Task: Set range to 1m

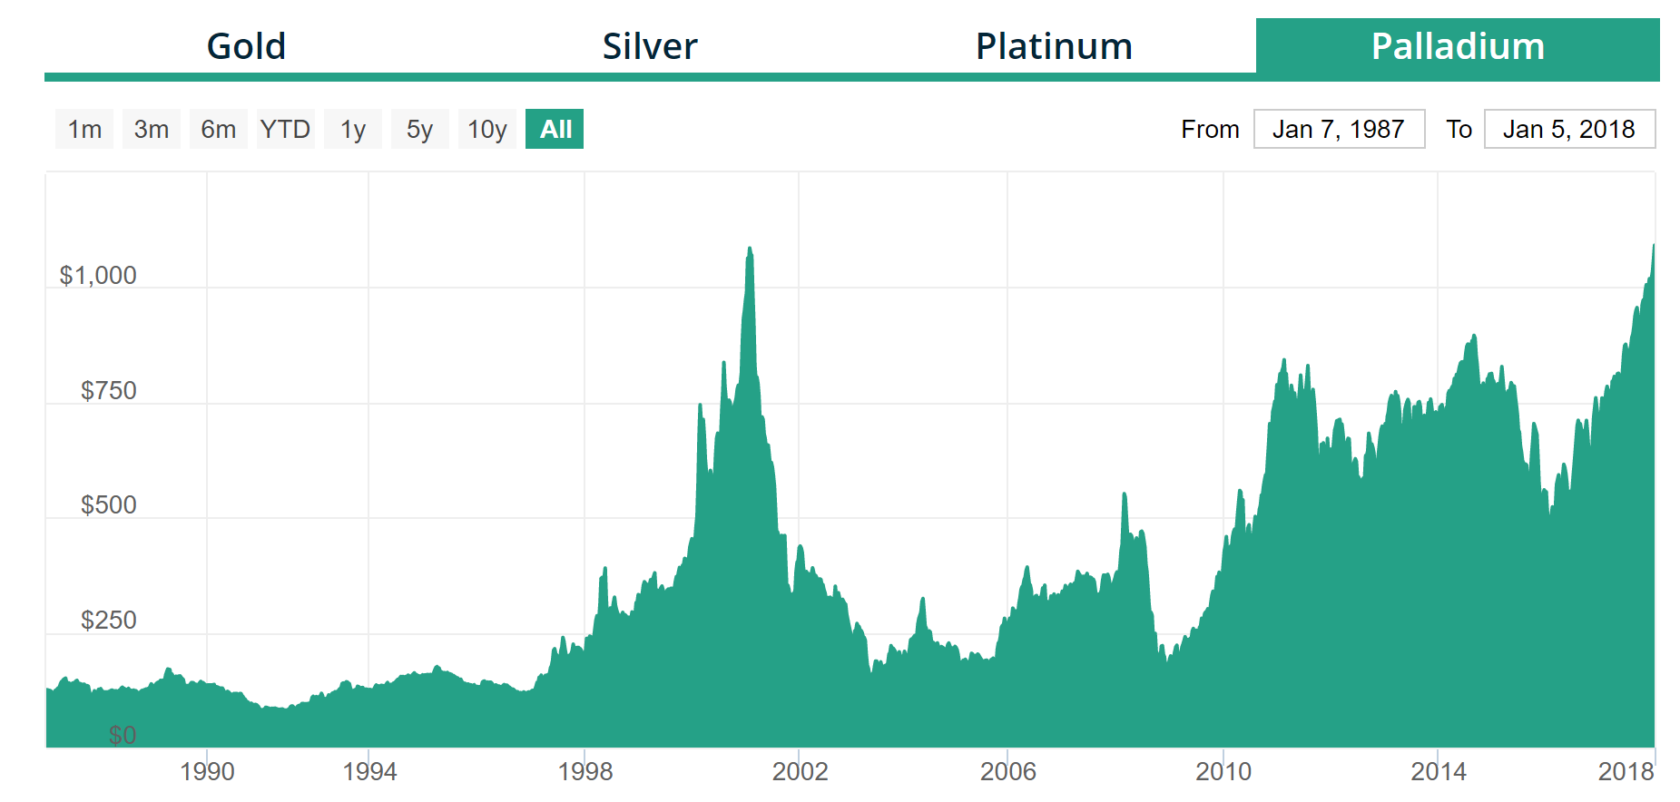Action: pyautogui.click(x=84, y=129)
